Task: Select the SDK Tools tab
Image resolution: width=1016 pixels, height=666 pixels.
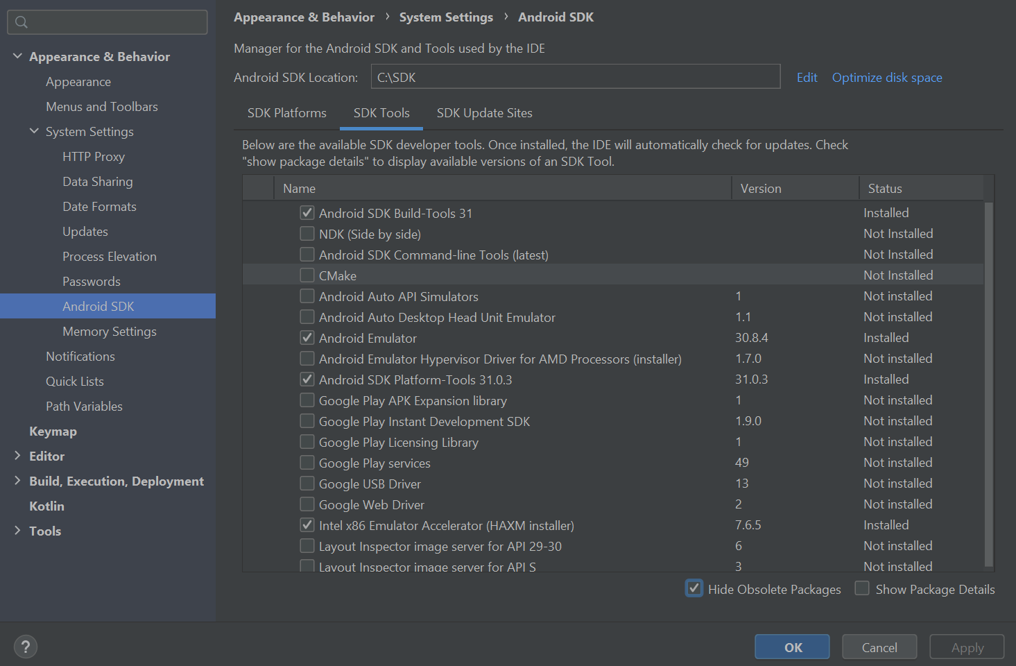Action: [381, 113]
